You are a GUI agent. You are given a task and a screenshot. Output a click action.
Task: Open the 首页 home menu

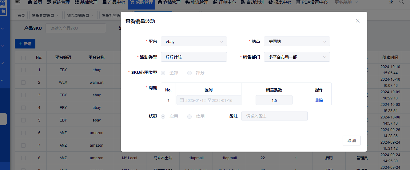pos(35,2)
